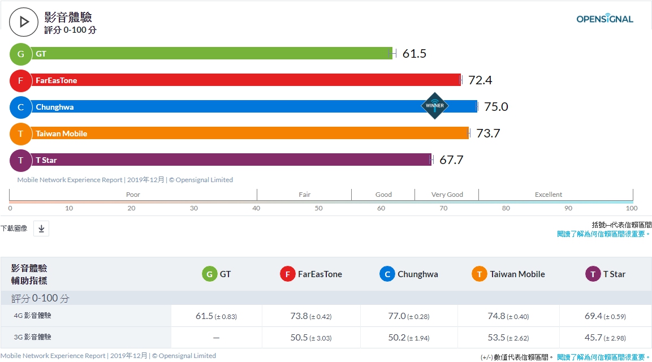This screenshot has height=362, width=652.
Task: Click GT 4G value 61.5
Action: tap(216, 316)
